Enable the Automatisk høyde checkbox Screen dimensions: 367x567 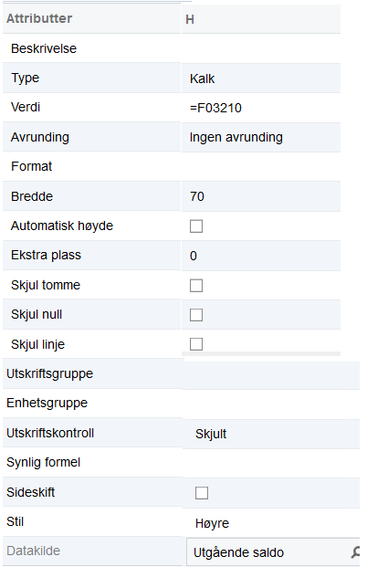(x=196, y=226)
